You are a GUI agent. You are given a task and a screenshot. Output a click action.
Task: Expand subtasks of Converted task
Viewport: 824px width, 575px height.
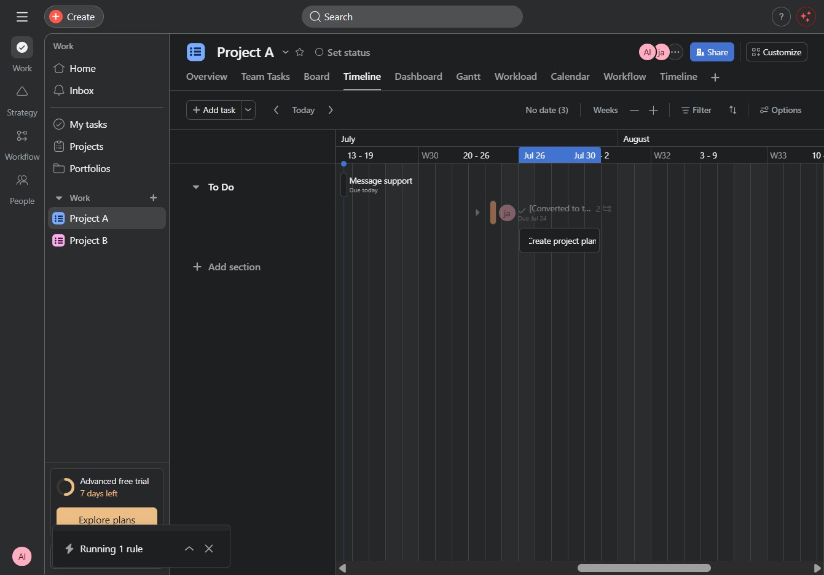coord(477,213)
